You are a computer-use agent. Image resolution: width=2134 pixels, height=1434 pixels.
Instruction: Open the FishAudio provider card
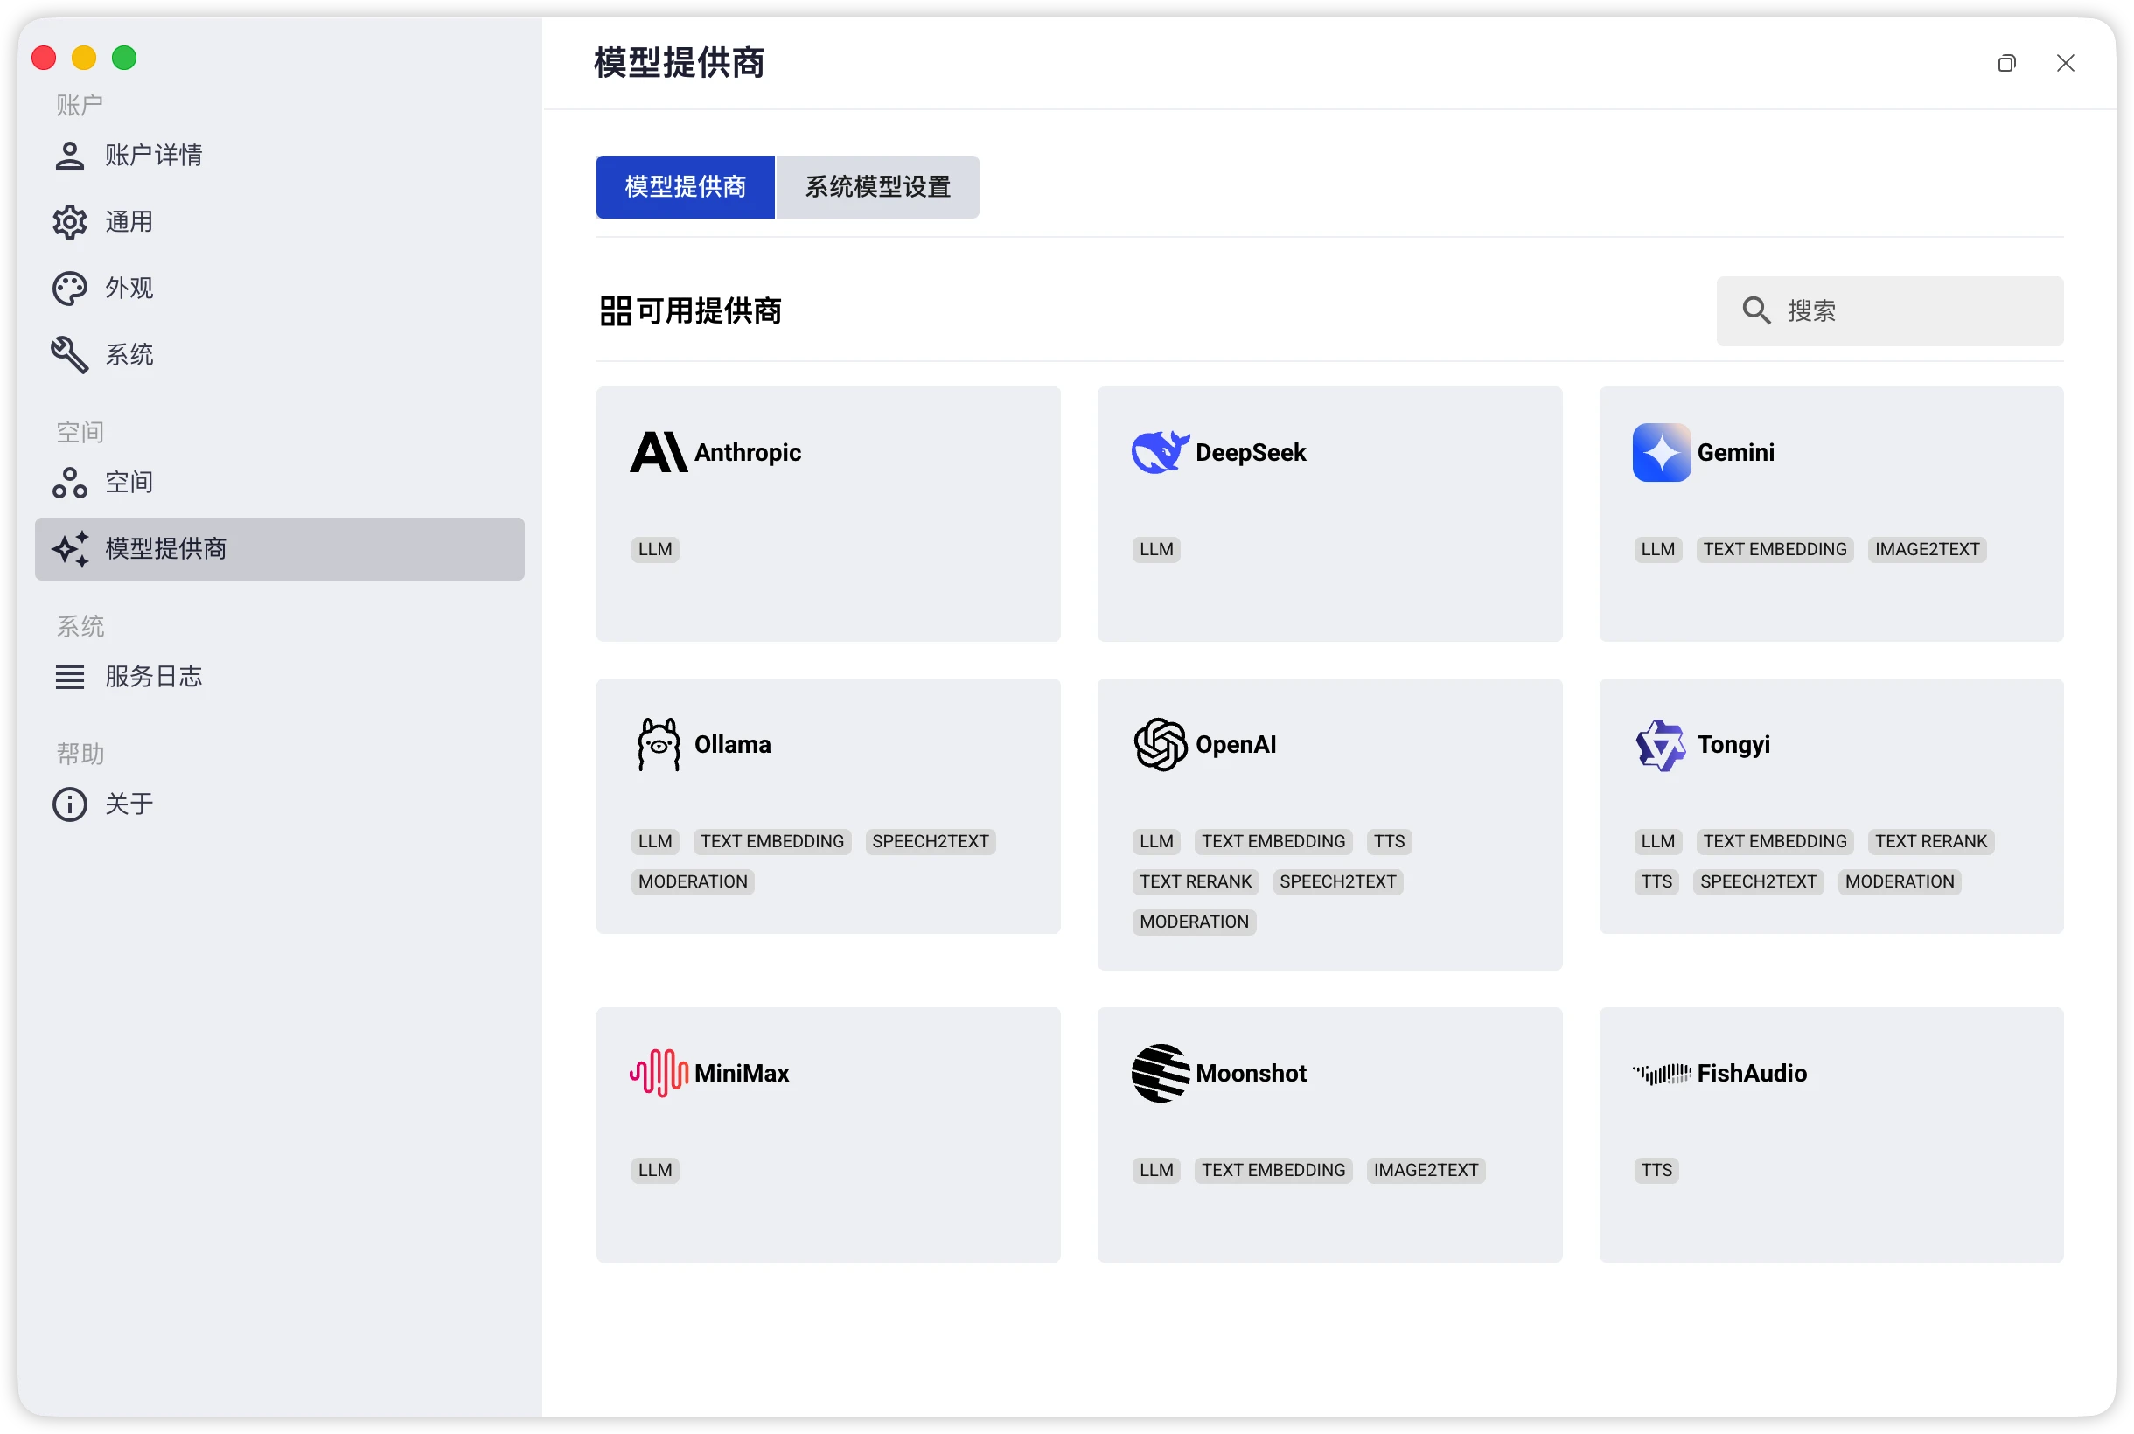tap(1831, 1135)
